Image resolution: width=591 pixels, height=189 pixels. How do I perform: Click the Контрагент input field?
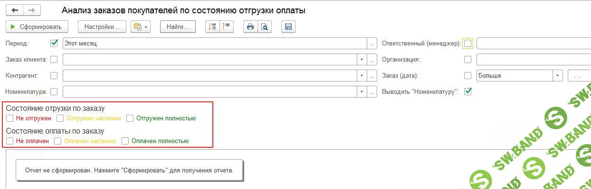click(x=210, y=75)
